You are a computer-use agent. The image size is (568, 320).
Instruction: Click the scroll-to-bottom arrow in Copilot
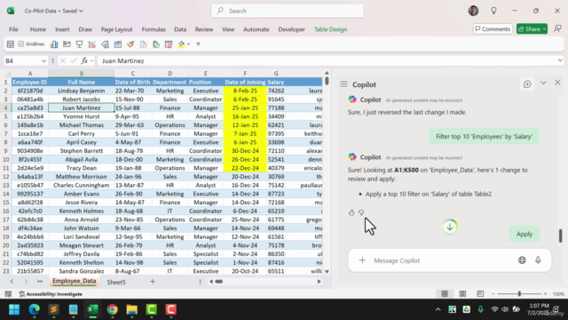[x=450, y=228]
